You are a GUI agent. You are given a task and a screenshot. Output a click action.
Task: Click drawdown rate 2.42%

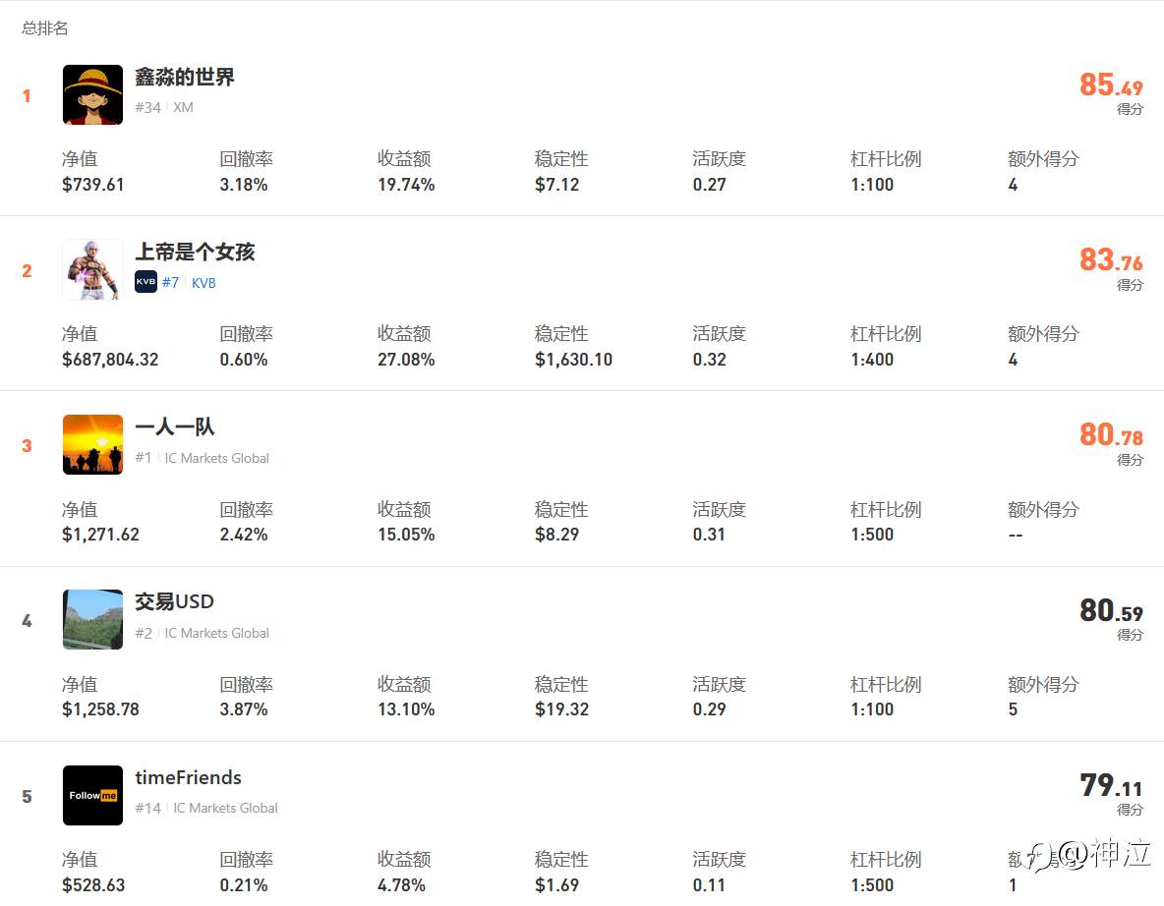[244, 535]
